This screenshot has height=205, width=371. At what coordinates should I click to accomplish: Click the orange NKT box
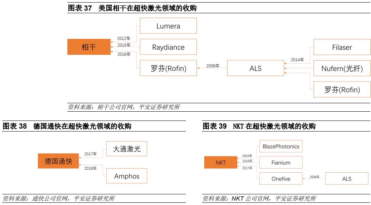coord(220,162)
